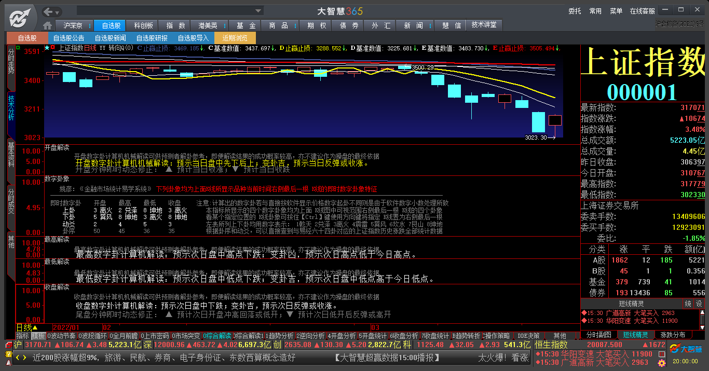Screen dimensions: 709x371
Task: Click the 统 statistics button in 短线精灵
Action: (688, 304)
